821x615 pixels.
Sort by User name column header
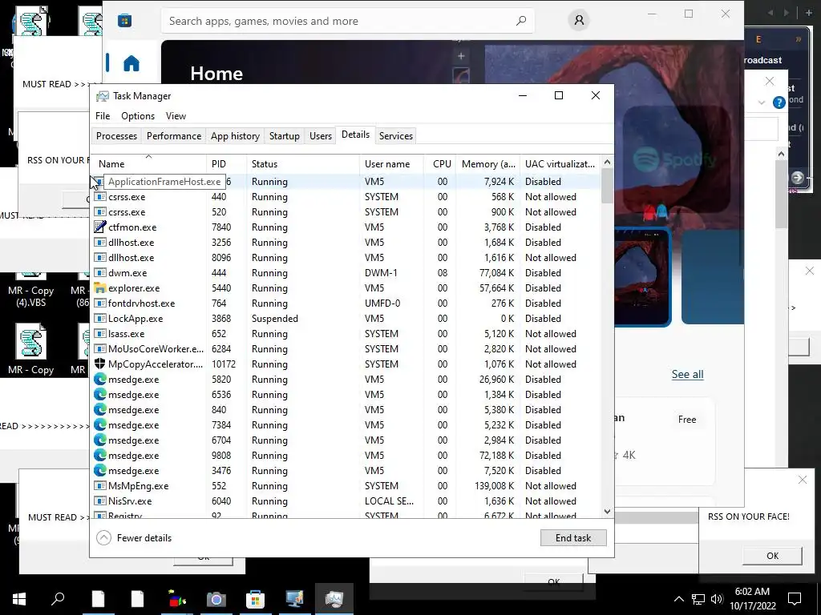[x=391, y=163]
